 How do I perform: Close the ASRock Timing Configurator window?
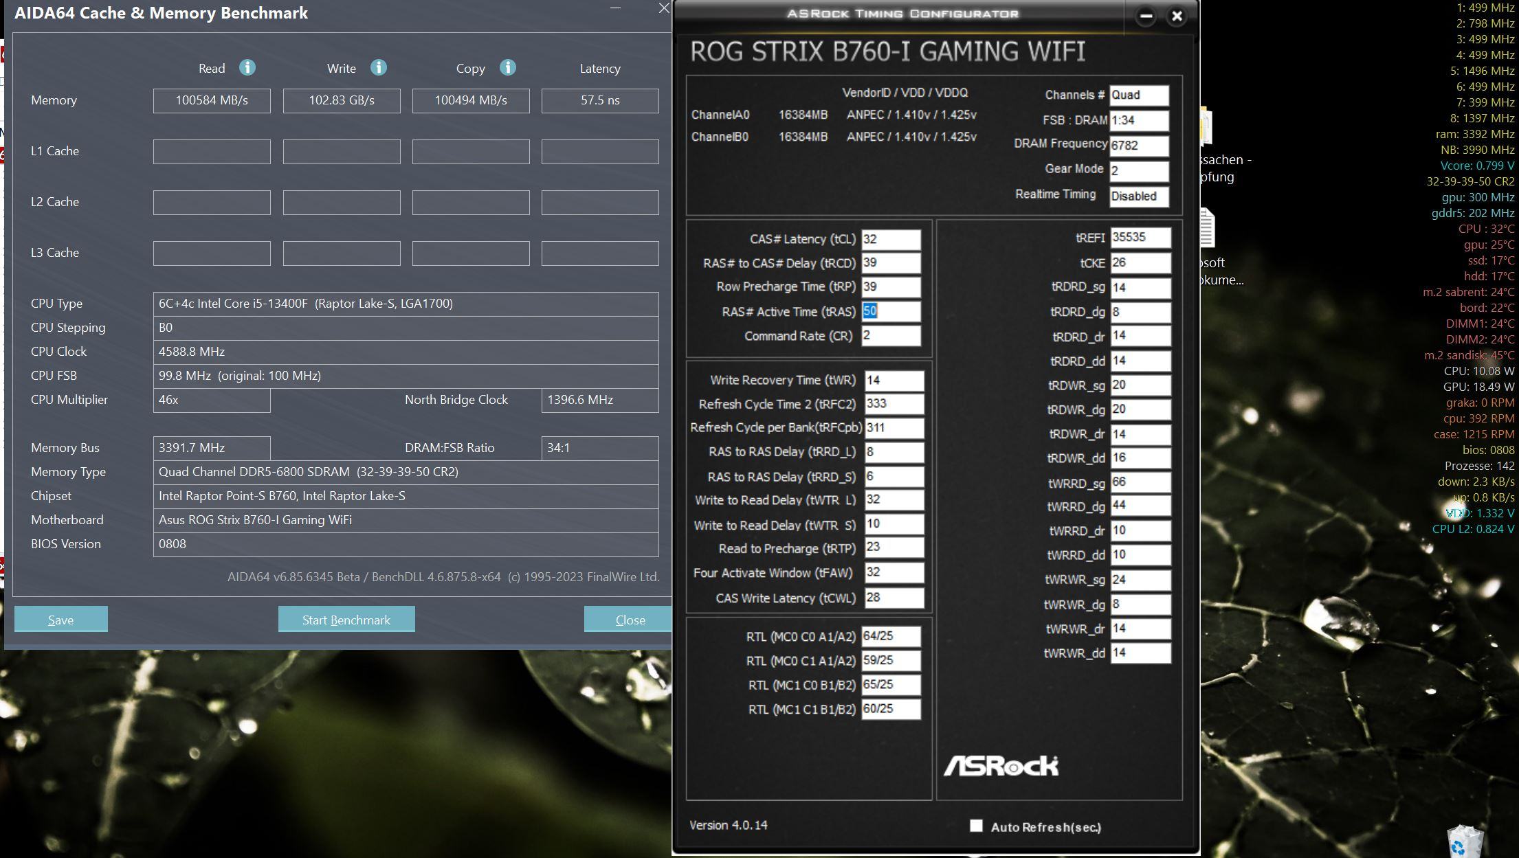coord(1177,16)
